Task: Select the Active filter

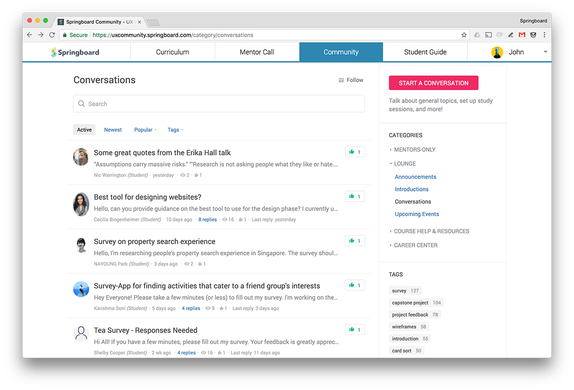Action: (84, 129)
